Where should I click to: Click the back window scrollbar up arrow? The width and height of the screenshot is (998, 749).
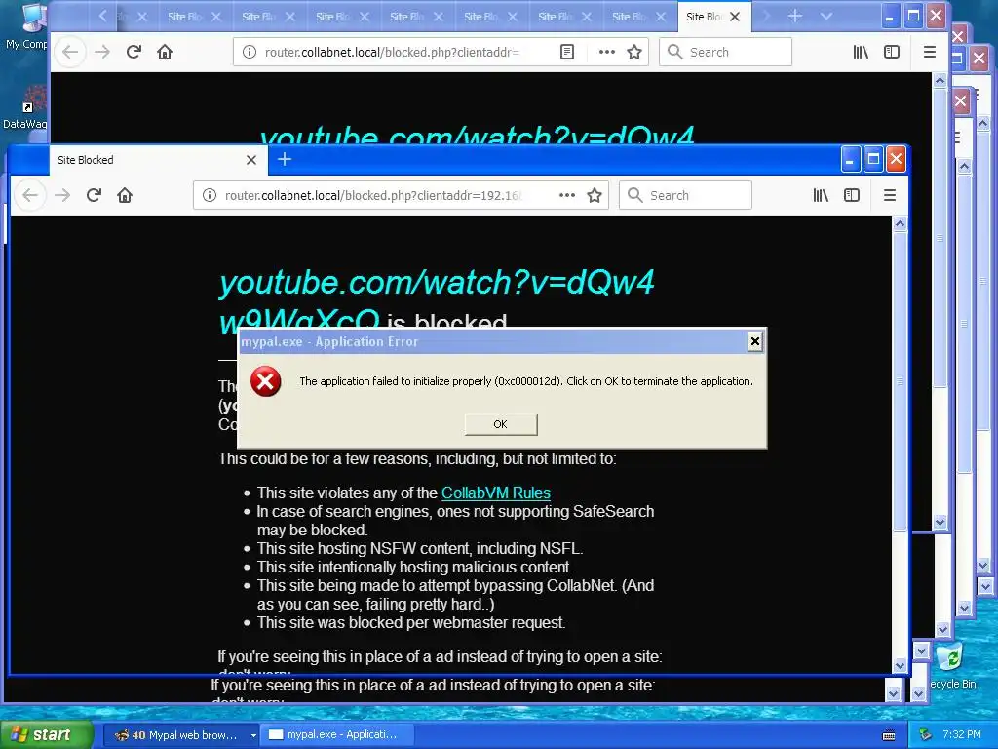pyautogui.click(x=940, y=80)
